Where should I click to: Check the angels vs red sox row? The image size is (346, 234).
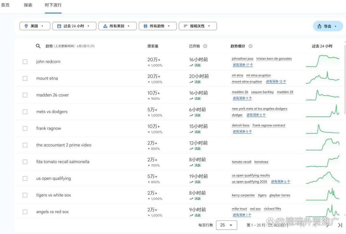point(25,212)
